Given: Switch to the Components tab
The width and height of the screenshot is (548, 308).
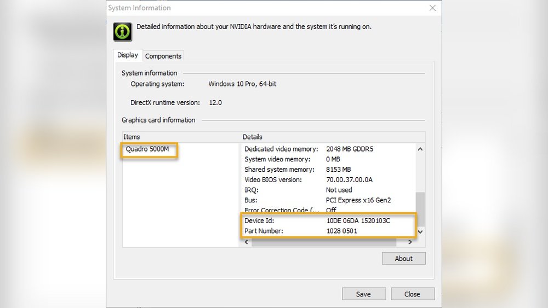Looking at the screenshot, I should coord(163,56).
